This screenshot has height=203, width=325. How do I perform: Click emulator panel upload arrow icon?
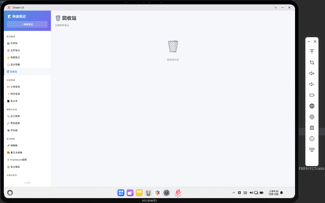(312, 52)
